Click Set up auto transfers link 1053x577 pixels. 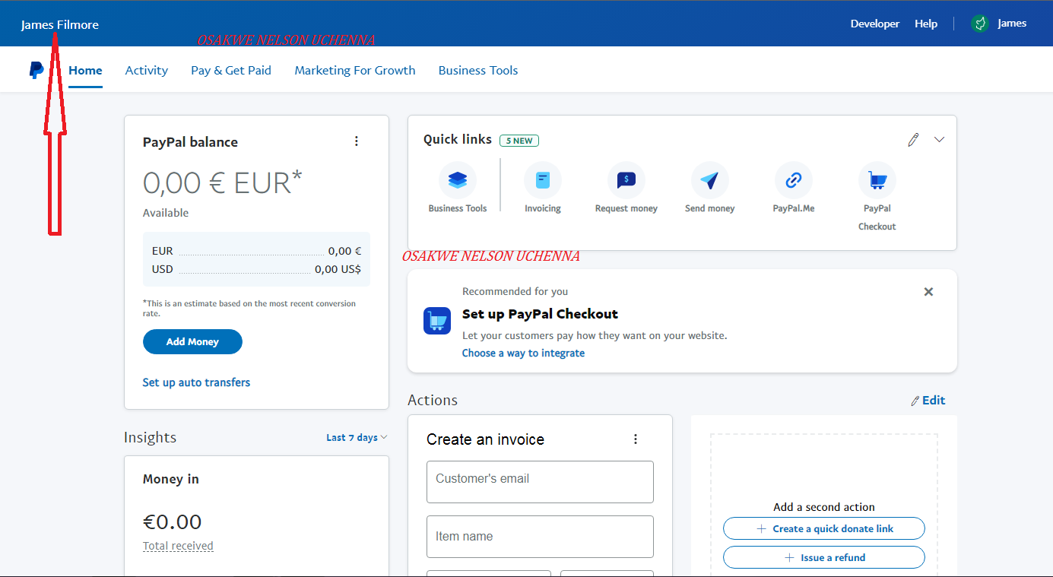(196, 382)
